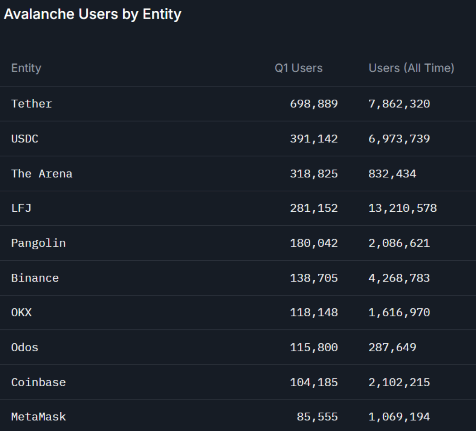The width and height of the screenshot is (476, 431).
Task: Click Tether's Q1 users value 698,889
Action: click(314, 104)
